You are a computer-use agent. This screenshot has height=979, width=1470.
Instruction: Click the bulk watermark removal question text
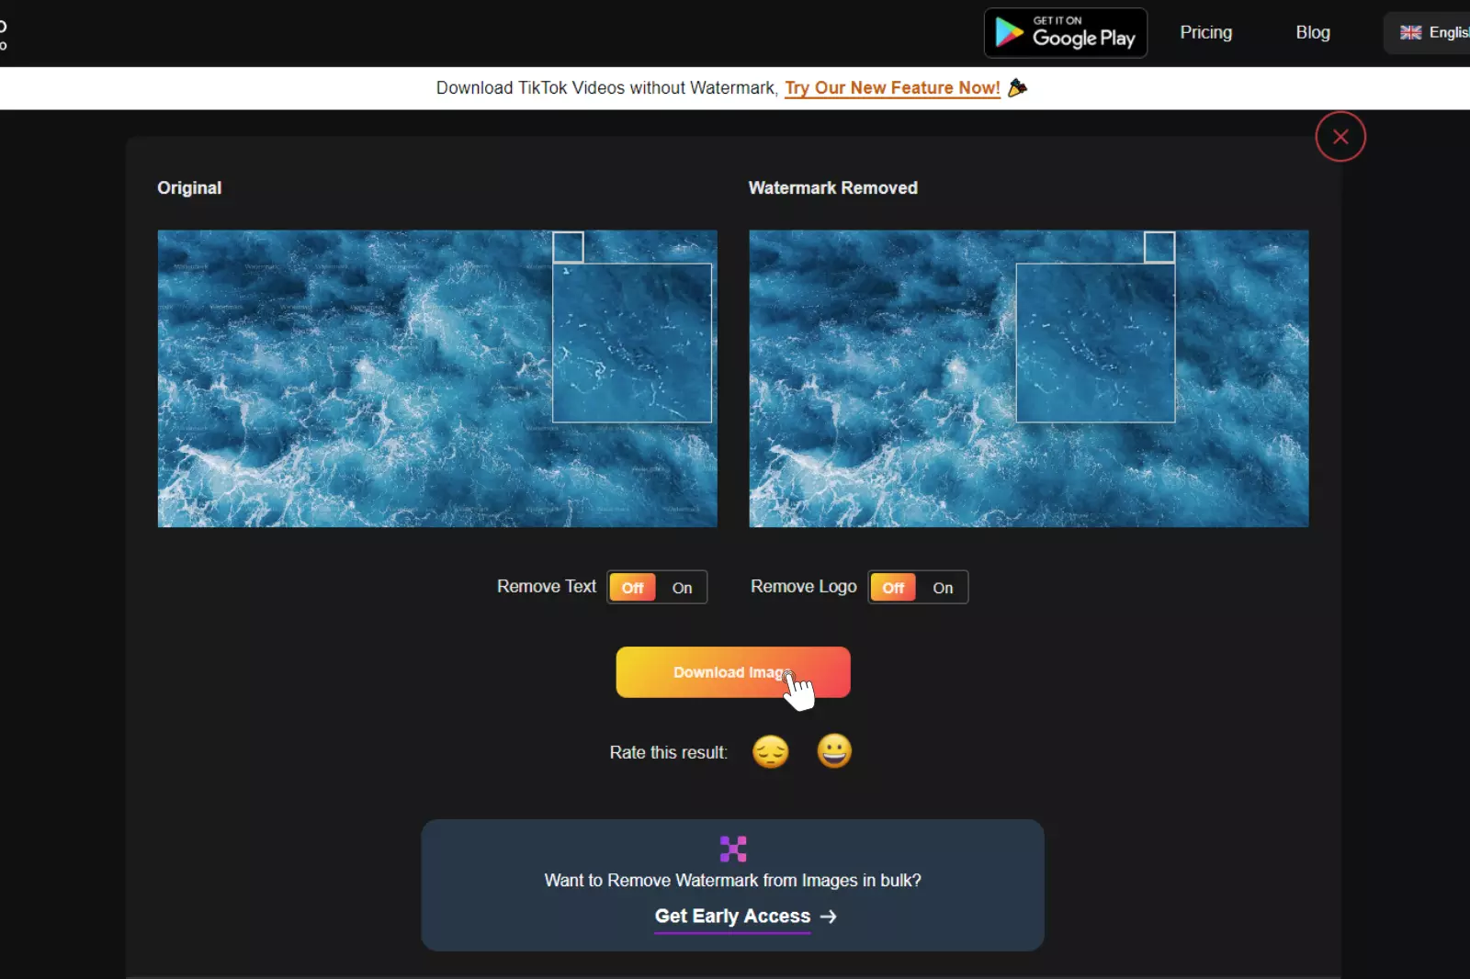coord(733,880)
